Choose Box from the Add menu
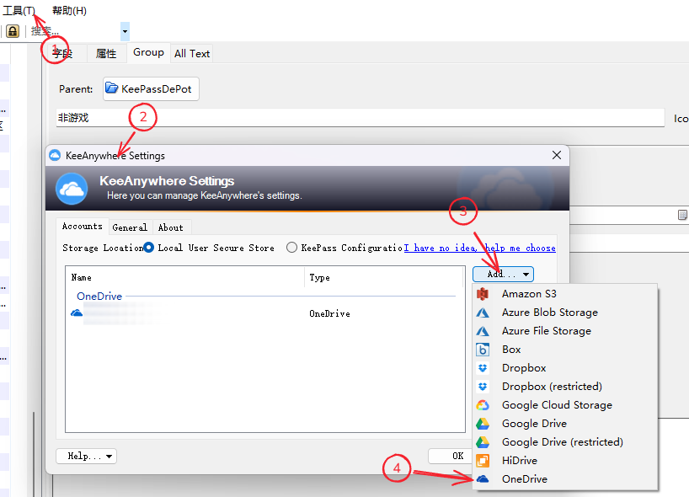689x497 pixels. click(565, 350)
